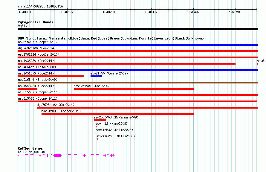Viewport: 266px width, 172px height.
Task: Click the Cytogenetic Bands track title
Action: pyautogui.click(x=36, y=22)
